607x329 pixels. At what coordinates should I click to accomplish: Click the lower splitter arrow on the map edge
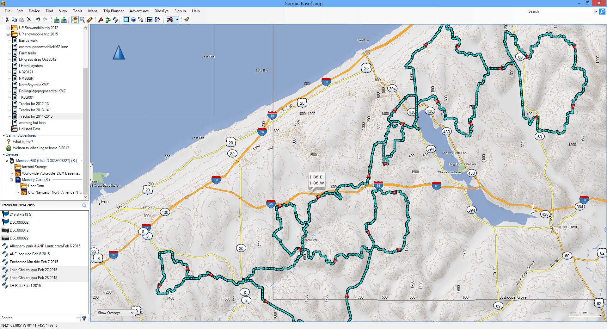coord(91,180)
